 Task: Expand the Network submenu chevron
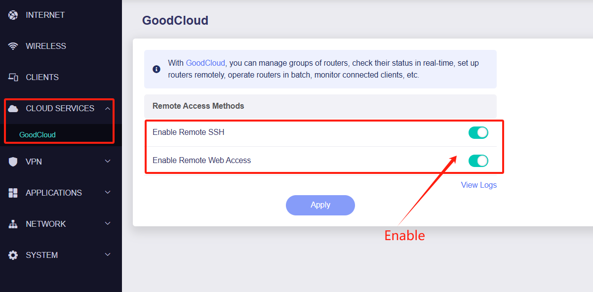click(108, 224)
